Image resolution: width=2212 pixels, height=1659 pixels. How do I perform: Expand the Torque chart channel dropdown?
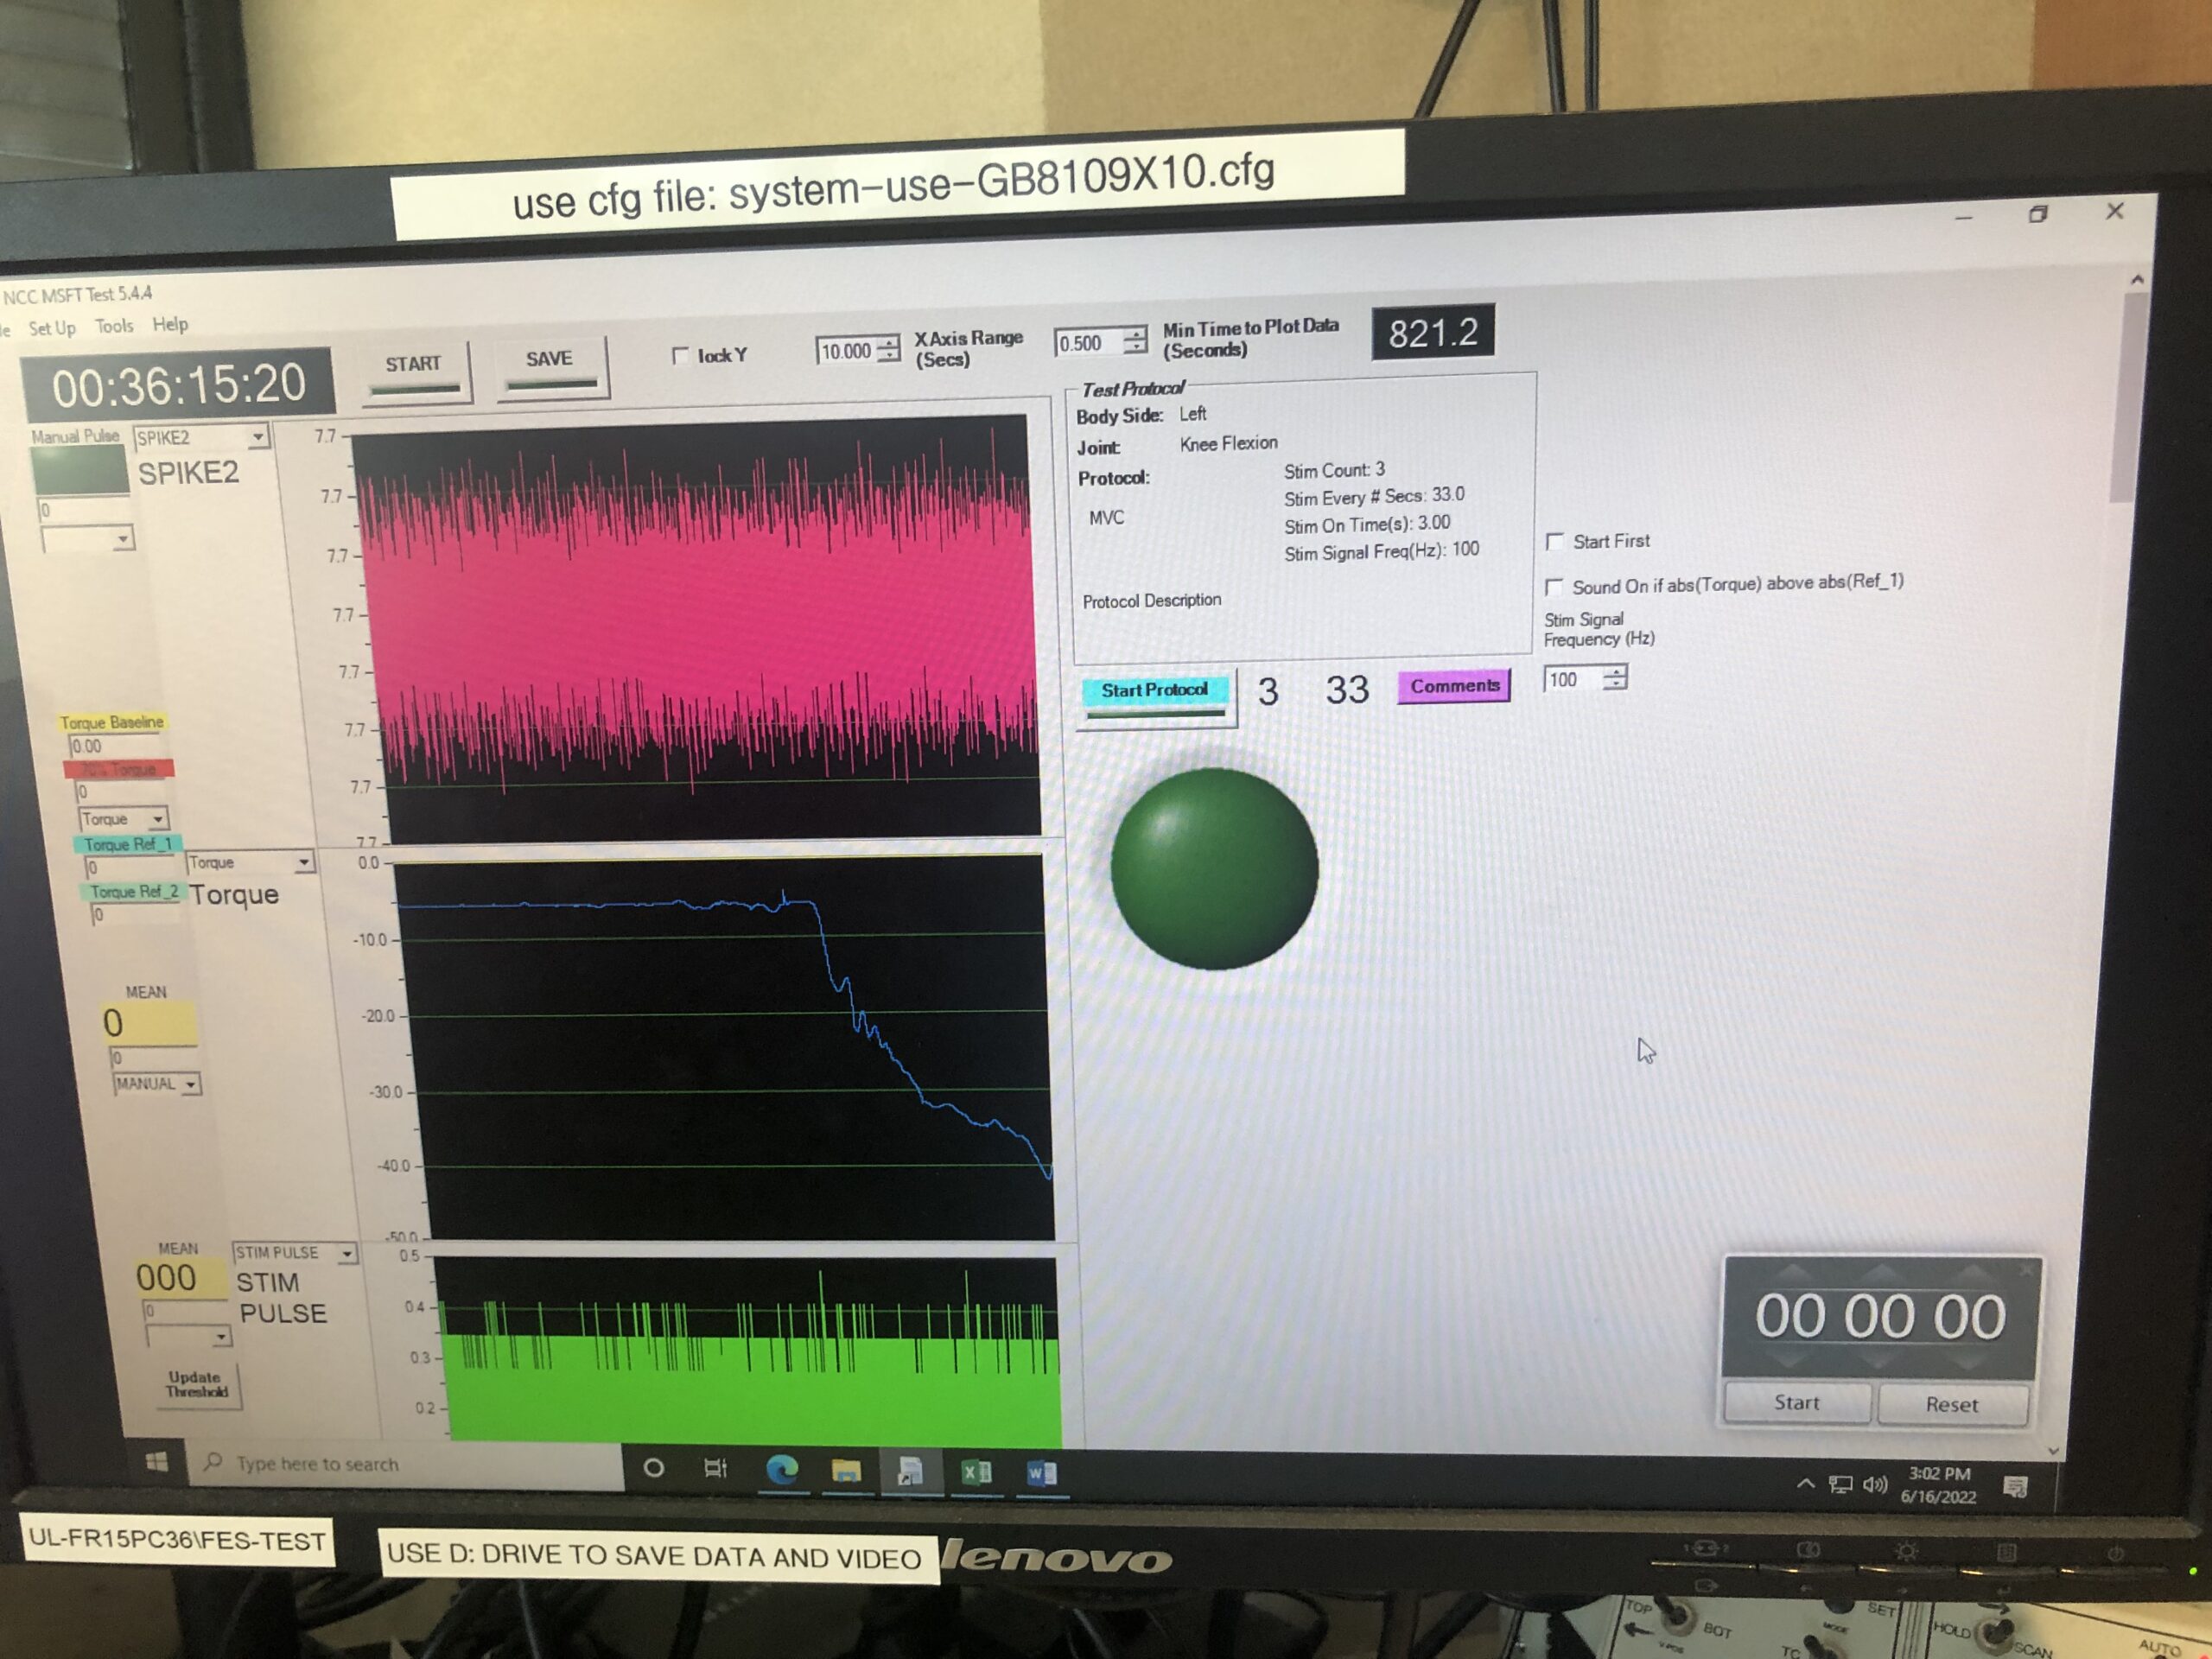point(304,862)
